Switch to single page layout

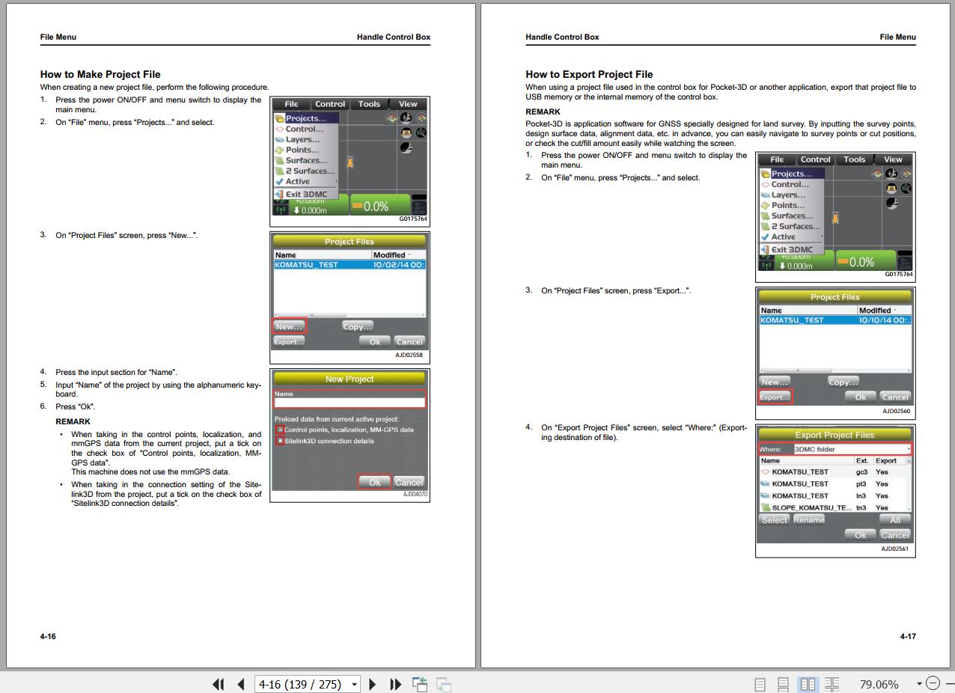(x=760, y=684)
